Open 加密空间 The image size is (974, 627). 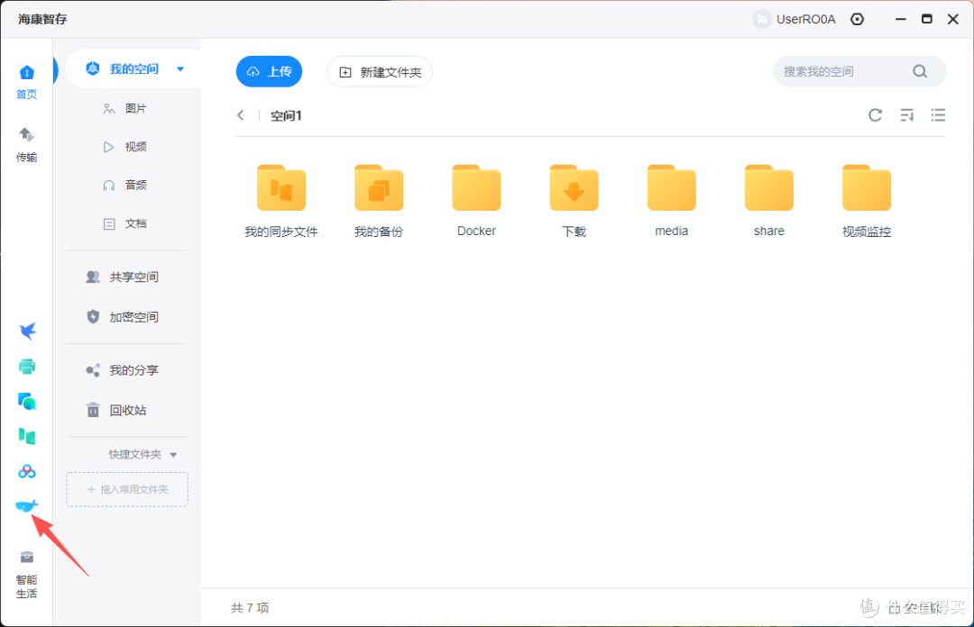point(123,317)
